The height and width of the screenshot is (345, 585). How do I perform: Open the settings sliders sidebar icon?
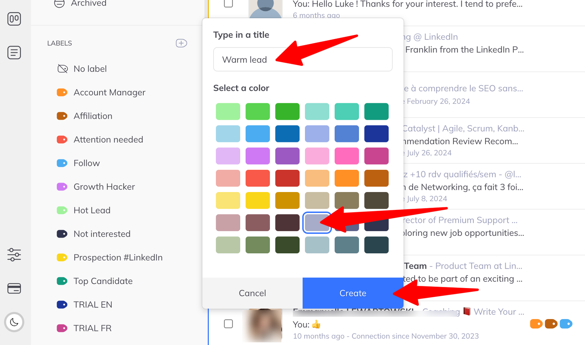[x=14, y=254]
